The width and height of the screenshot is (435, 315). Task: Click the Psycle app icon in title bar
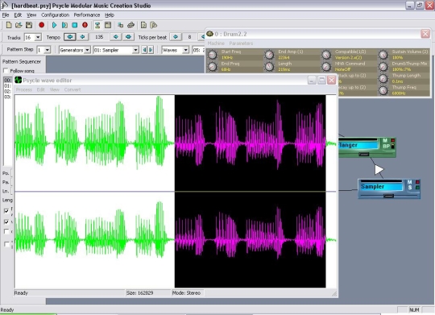coord(5,6)
